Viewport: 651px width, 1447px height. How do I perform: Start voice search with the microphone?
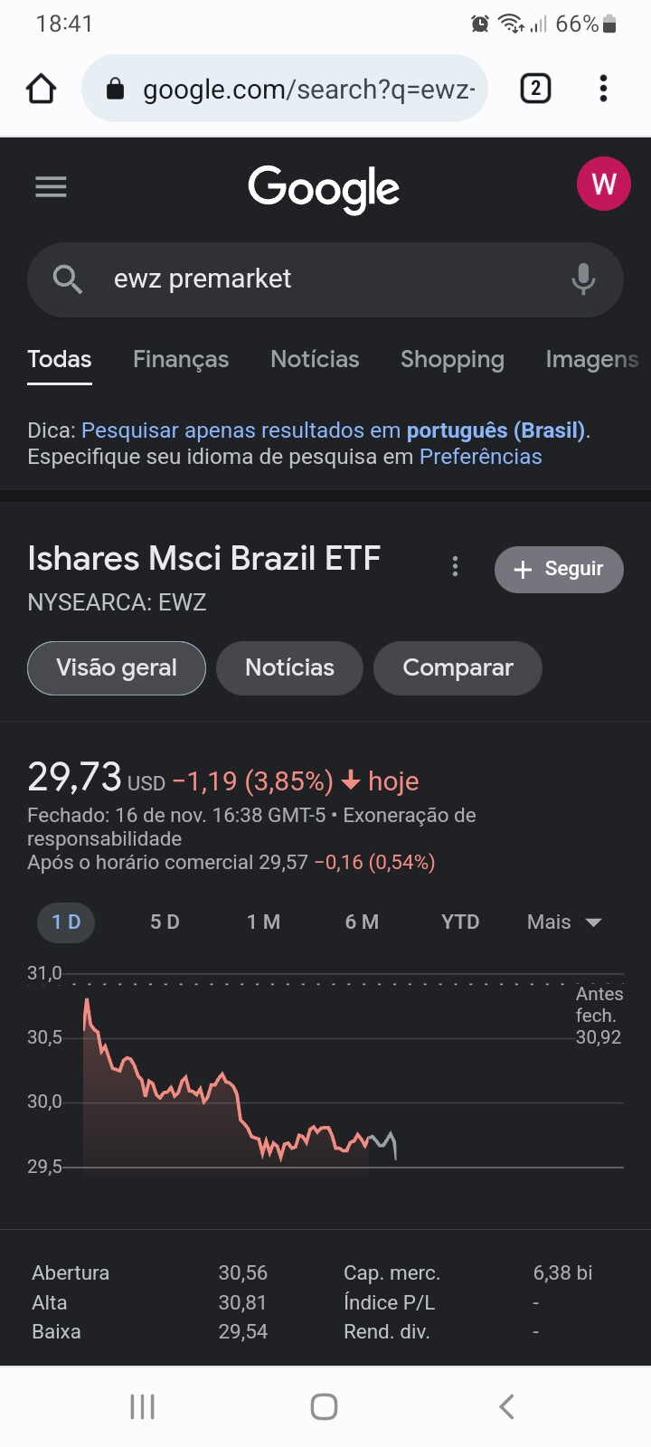pyautogui.click(x=583, y=279)
